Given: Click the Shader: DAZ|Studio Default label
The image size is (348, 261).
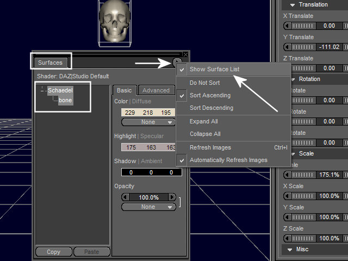Looking at the screenshot, I should pyautogui.click(x=73, y=76).
